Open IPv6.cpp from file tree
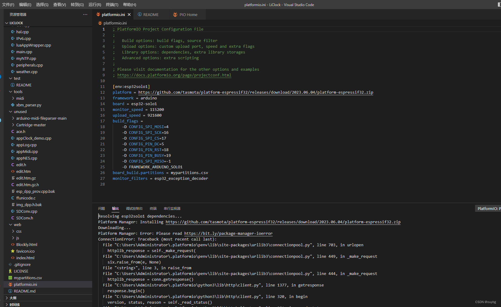 point(24,38)
